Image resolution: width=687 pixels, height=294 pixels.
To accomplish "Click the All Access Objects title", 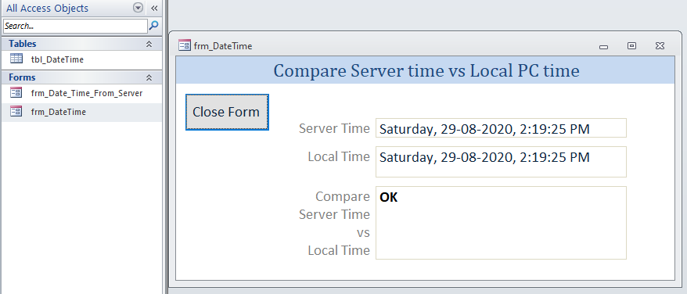I will point(47,9).
